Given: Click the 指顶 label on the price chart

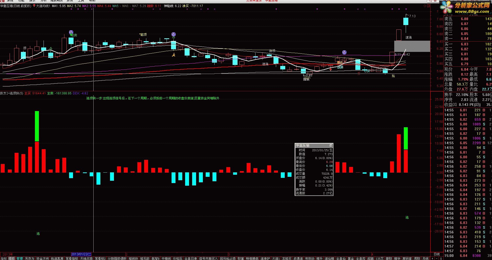Looking at the screenshot, I should click(x=272, y=51).
